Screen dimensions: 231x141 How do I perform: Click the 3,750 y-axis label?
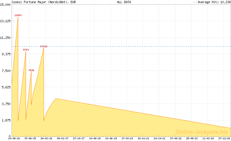tap(6, 104)
